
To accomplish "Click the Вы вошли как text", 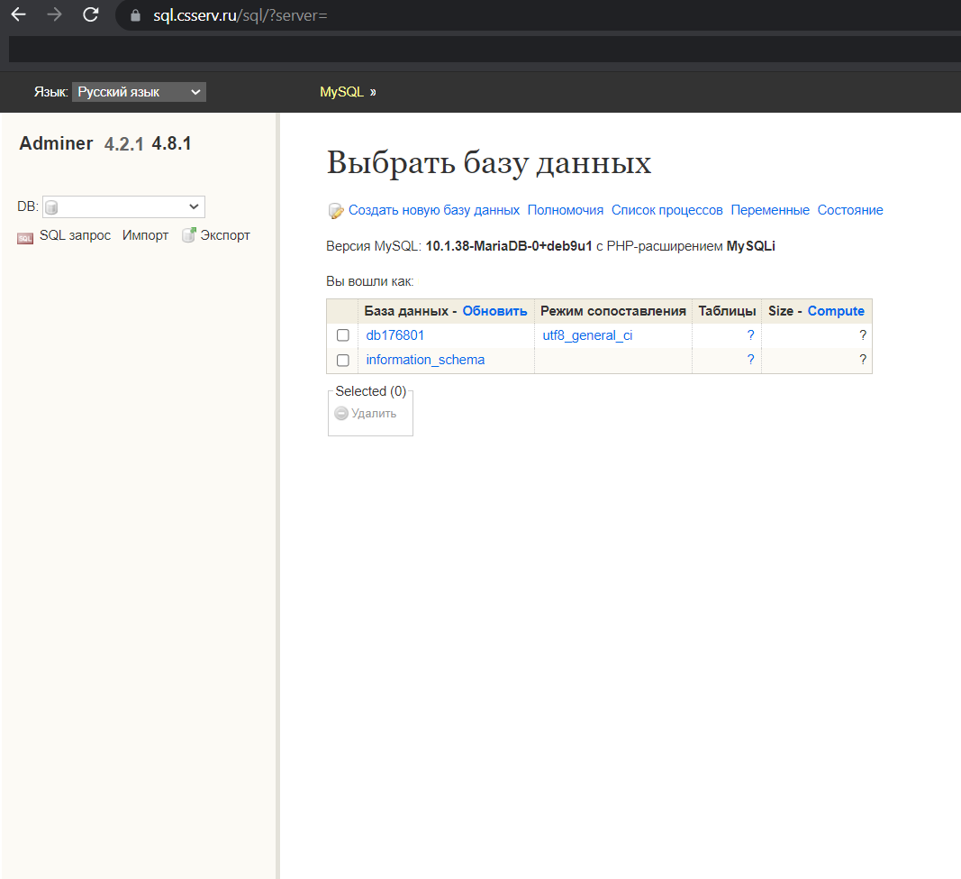I will coord(369,281).
